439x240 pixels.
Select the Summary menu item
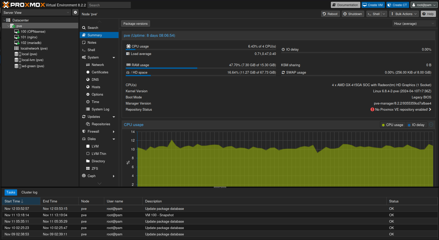pos(99,35)
